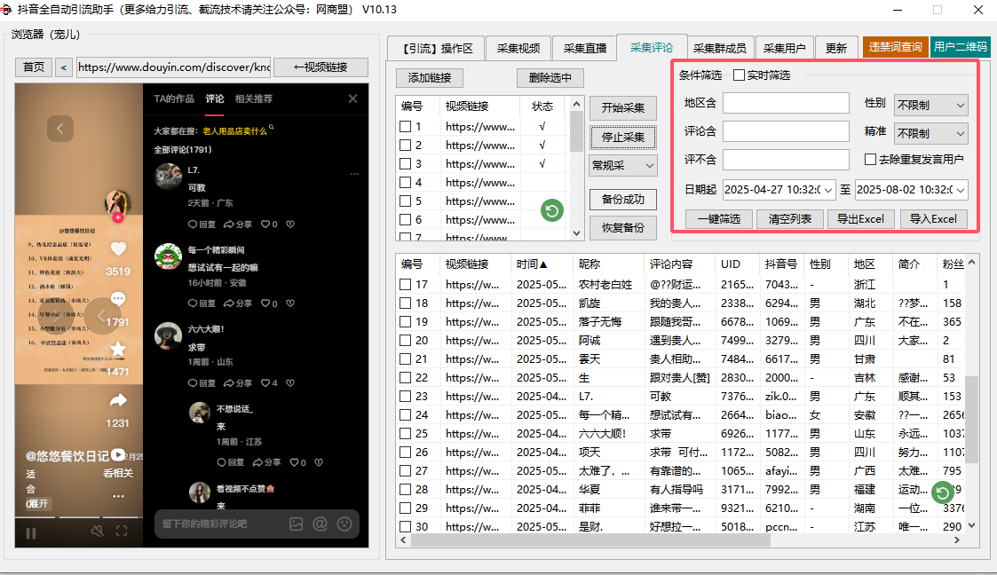Click the three-dot more icon on video overlay
The height and width of the screenshot is (575, 997).
[118, 495]
